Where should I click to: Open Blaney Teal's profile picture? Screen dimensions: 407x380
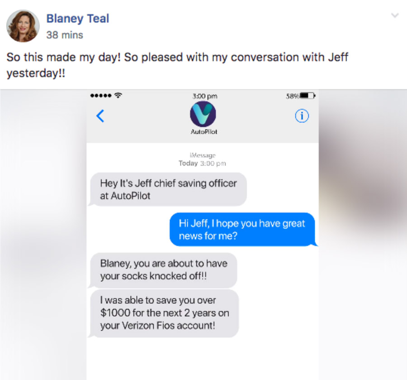tap(23, 26)
